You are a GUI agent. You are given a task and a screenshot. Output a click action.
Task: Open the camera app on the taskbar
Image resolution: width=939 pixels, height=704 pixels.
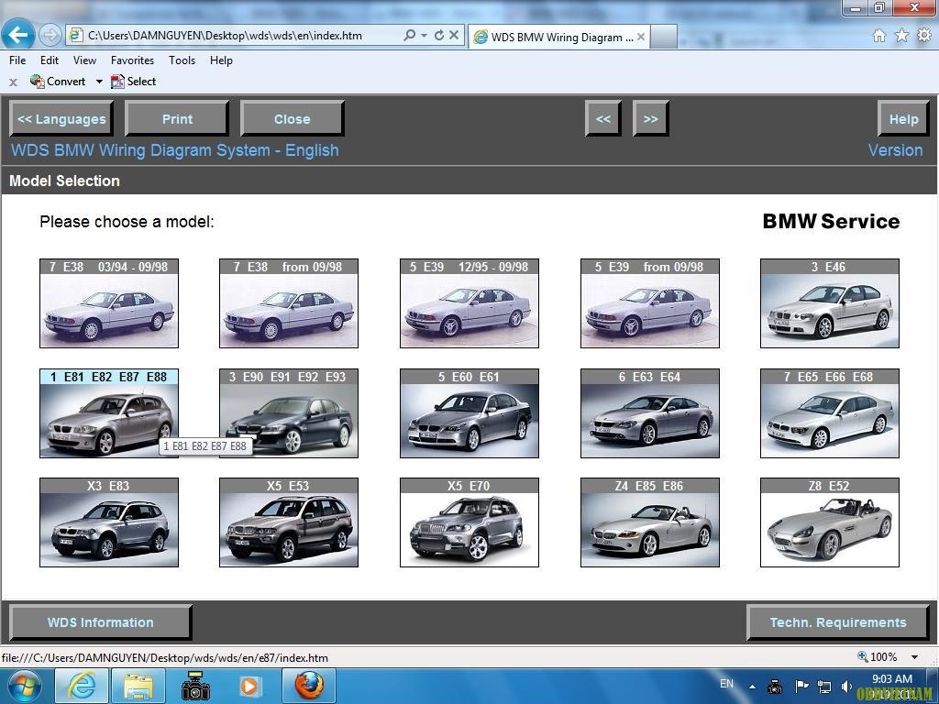point(195,686)
